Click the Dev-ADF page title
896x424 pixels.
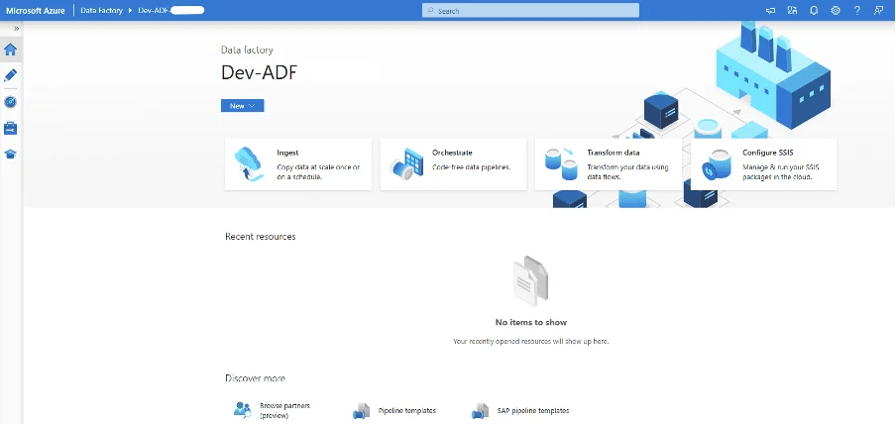click(x=259, y=73)
